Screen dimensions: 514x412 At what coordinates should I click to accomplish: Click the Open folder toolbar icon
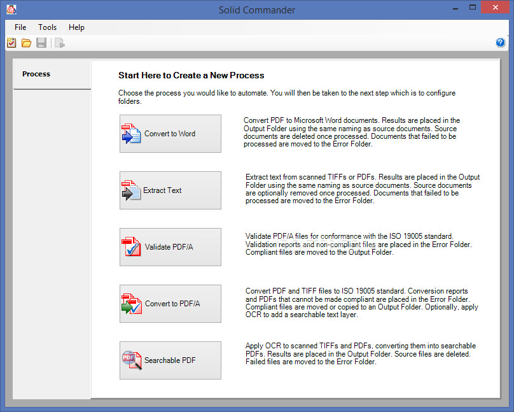point(26,43)
